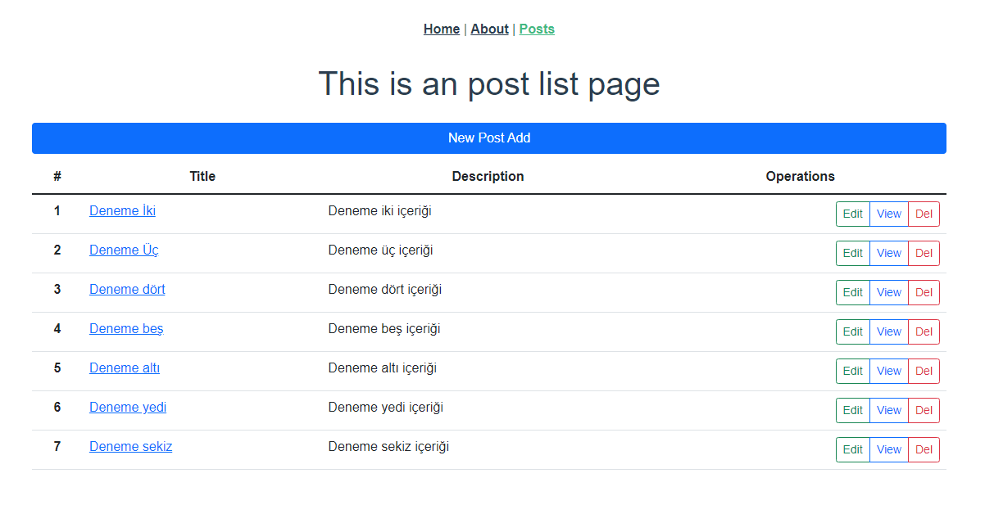Delete the Deneme yedi post

click(x=924, y=410)
